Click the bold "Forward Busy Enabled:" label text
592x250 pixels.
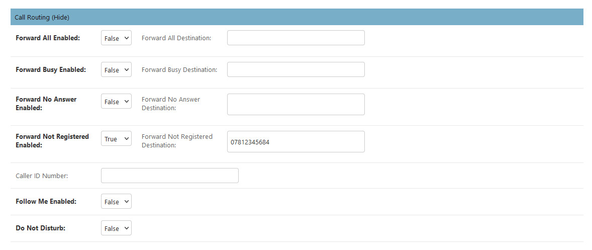coord(51,70)
